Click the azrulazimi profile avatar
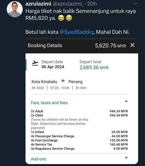Image resolution: width=145 pixels, height=166 pixels. coord(15,9)
